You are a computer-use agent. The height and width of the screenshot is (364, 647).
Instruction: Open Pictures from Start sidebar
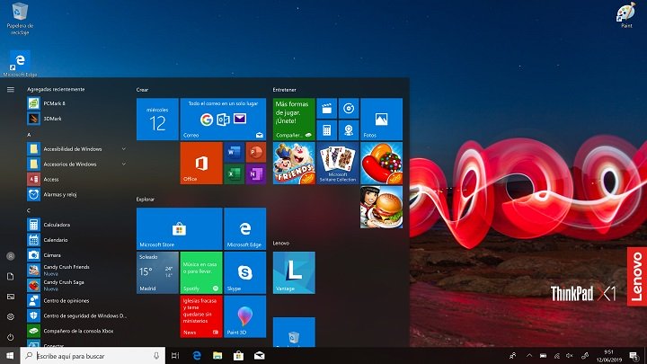tap(11, 297)
